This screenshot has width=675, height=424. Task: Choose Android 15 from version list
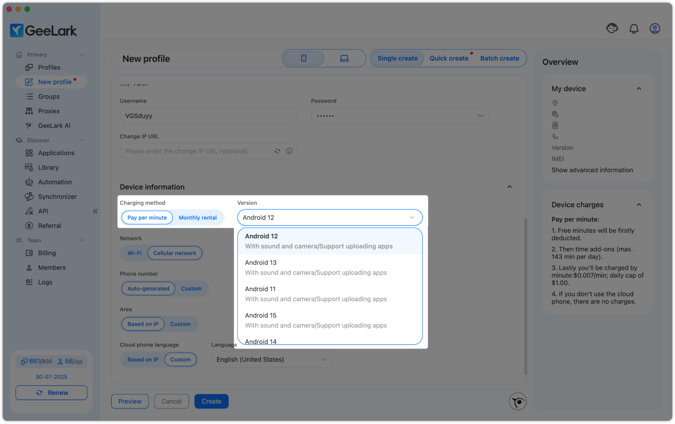click(330, 320)
